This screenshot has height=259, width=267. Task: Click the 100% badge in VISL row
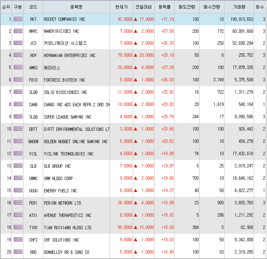18,153
